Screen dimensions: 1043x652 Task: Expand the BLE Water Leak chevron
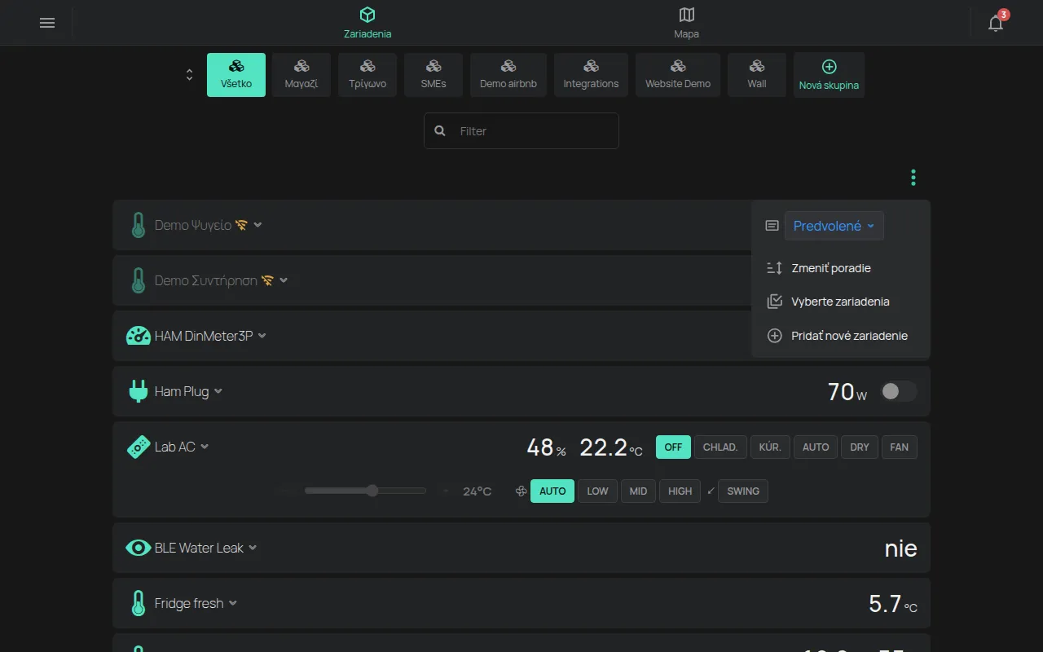tap(253, 548)
